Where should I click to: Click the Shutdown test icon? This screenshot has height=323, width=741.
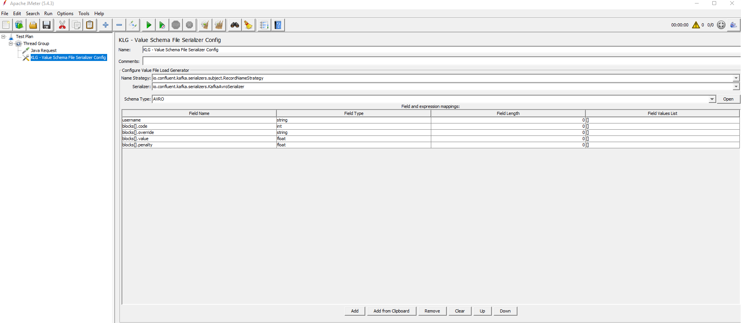coord(189,25)
